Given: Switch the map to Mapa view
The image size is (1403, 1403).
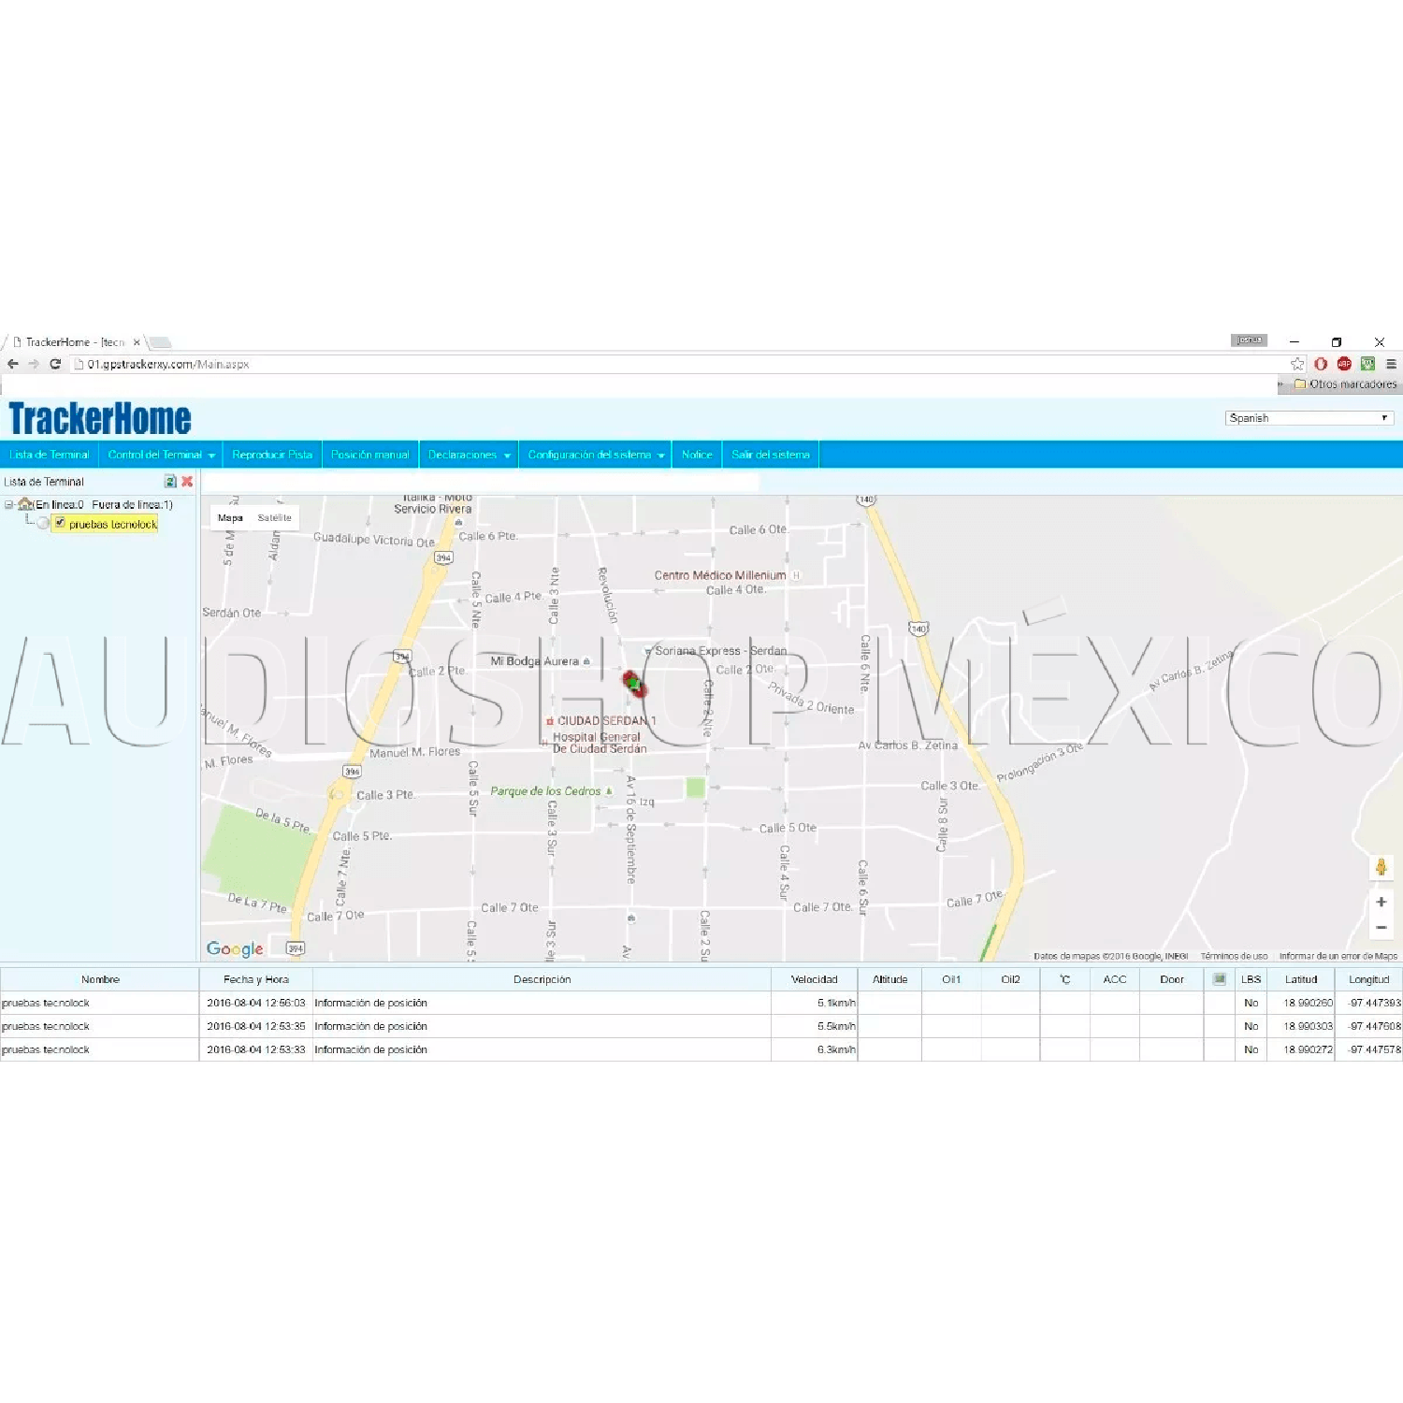Looking at the screenshot, I should click(x=230, y=517).
